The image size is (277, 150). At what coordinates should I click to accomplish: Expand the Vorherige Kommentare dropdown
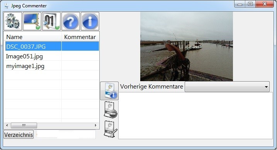[227, 87]
